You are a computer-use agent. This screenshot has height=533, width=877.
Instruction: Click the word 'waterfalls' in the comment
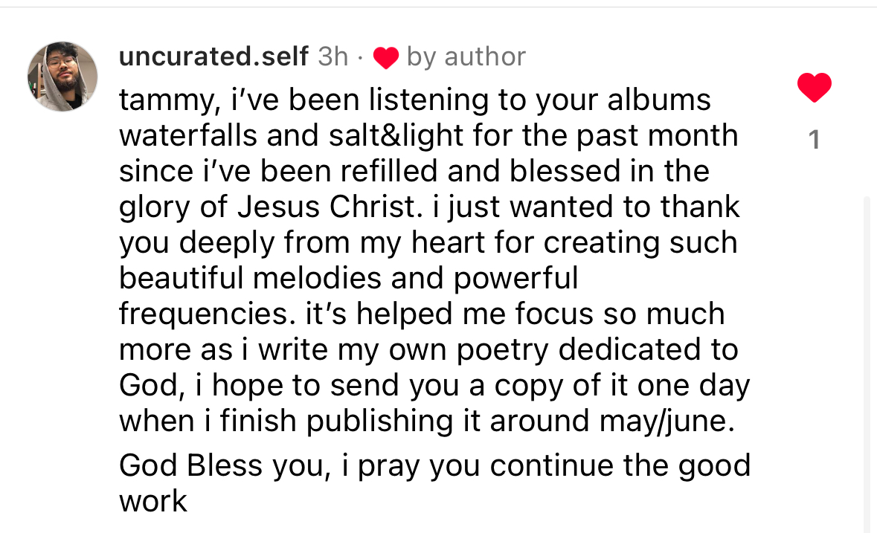pos(188,135)
